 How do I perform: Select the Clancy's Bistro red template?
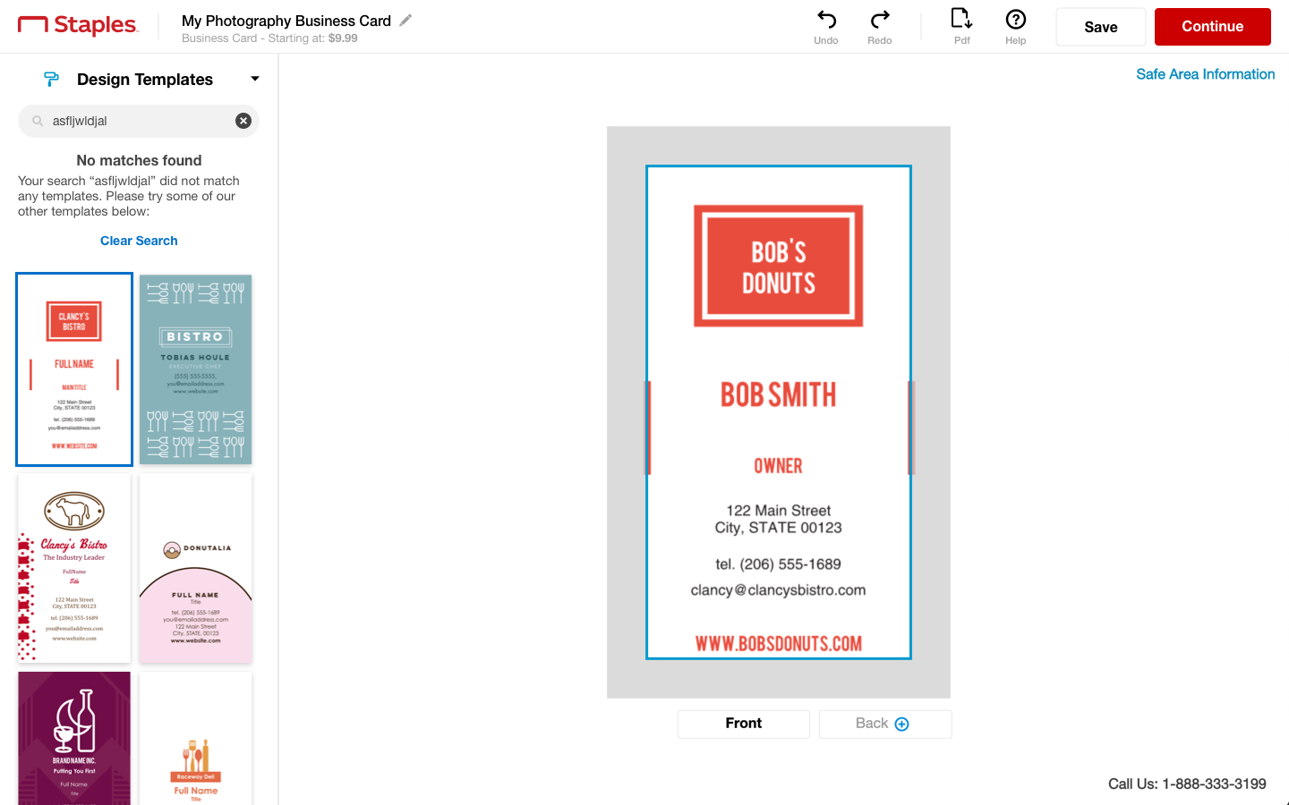click(74, 369)
